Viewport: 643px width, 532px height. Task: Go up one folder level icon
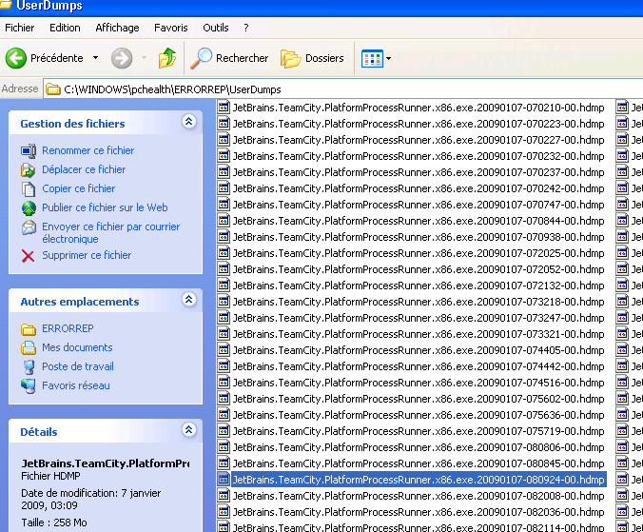(x=167, y=58)
